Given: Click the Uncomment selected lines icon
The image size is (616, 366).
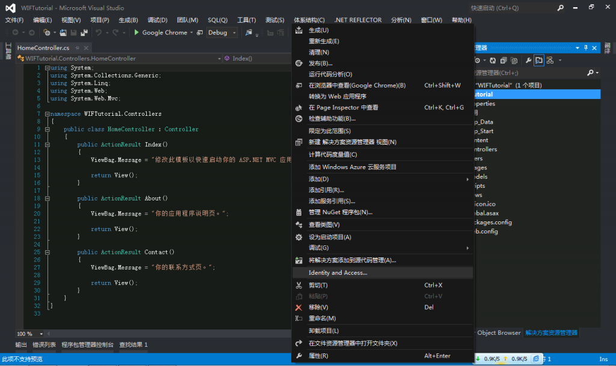Looking at the screenshot, I should click(280, 33).
